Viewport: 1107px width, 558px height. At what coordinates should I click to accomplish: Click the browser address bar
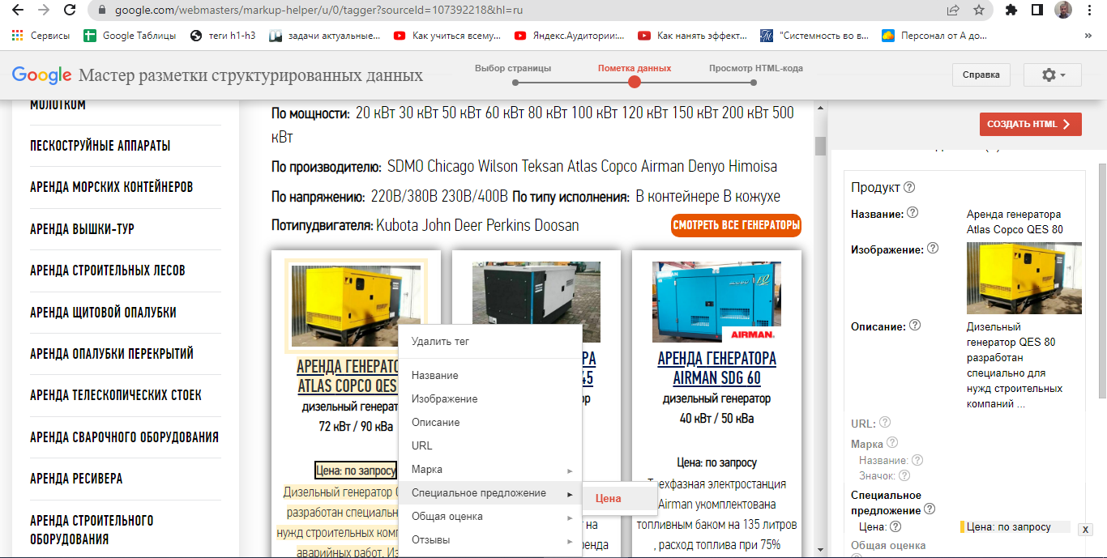pyautogui.click(x=519, y=11)
